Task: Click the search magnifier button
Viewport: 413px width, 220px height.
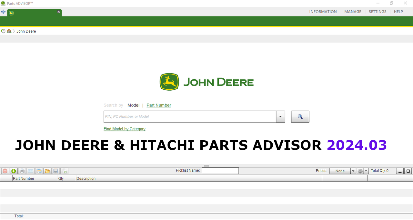Action: coord(300,116)
